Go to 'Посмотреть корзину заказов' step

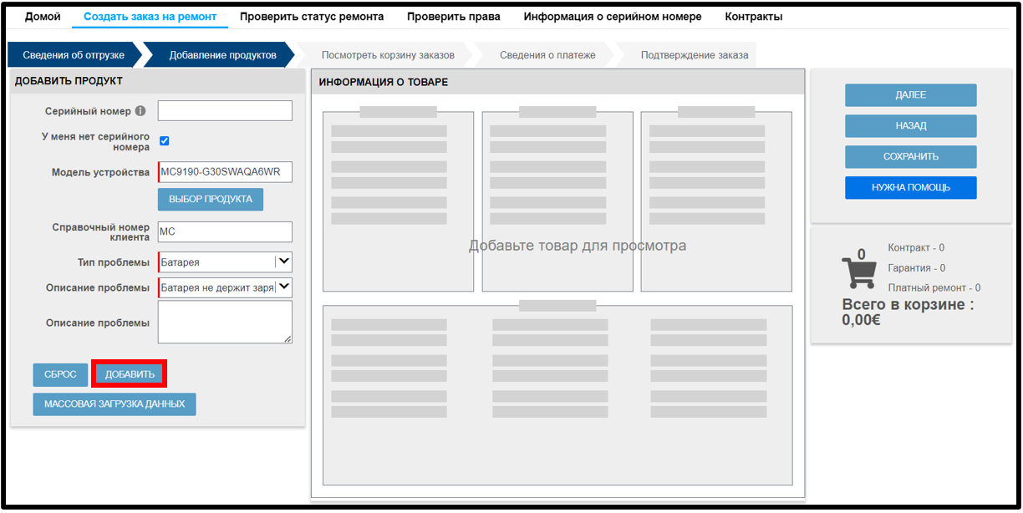[x=388, y=55]
